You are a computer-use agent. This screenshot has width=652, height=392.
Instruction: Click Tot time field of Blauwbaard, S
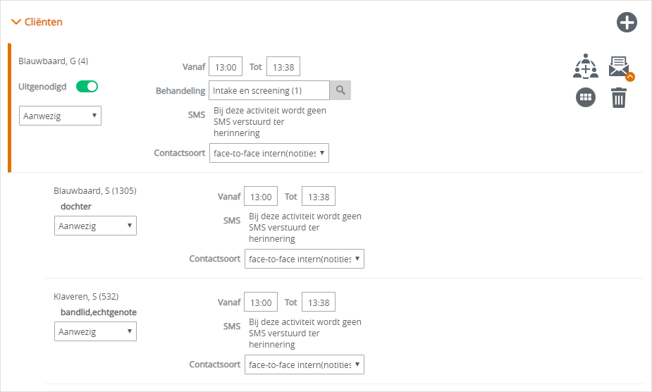pos(319,197)
